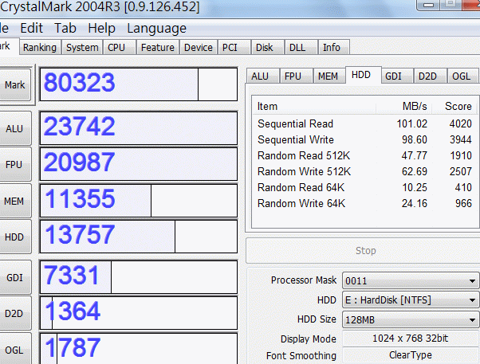This screenshot has width=480, height=364.
Task: Open the D2D results tab
Action: [430, 76]
